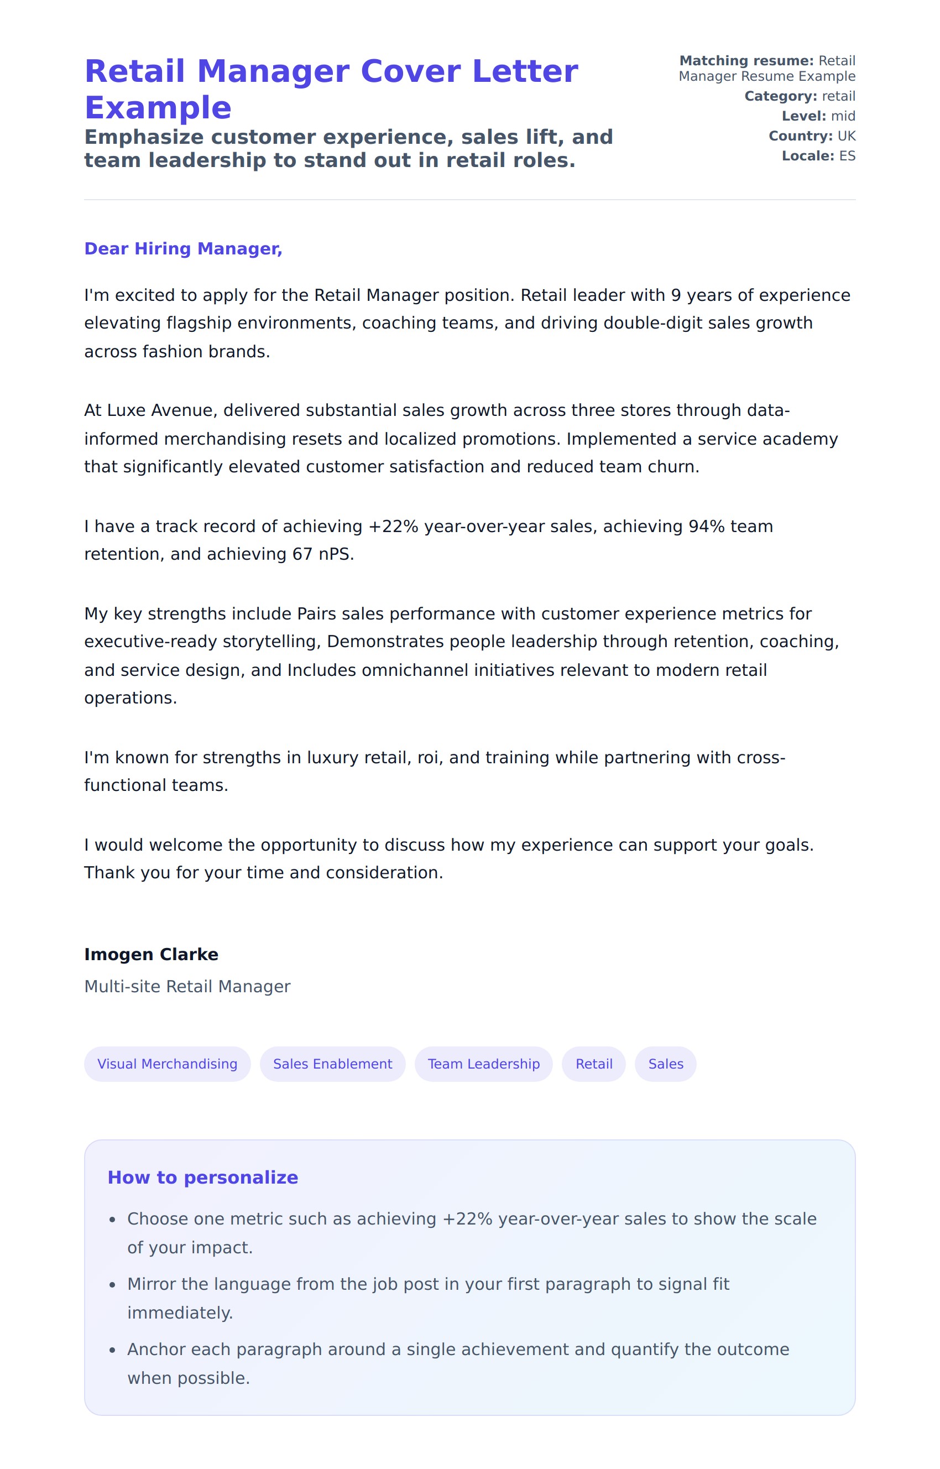Click the paragraph beginning My key strengths
Image resolution: width=940 pixels, height=1469 pixels.
click(461, 656)
